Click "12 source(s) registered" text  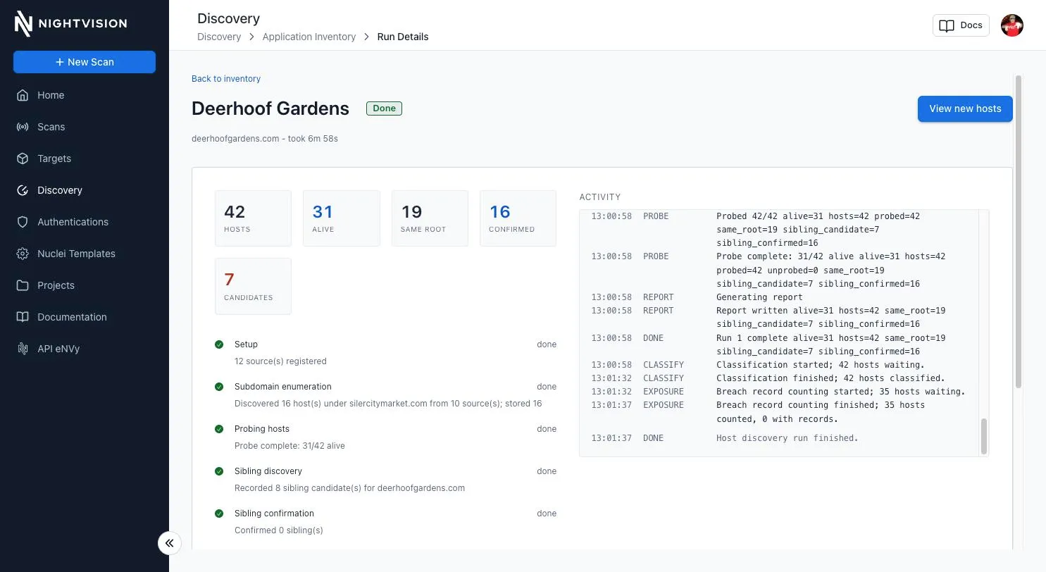pos(280,361)
